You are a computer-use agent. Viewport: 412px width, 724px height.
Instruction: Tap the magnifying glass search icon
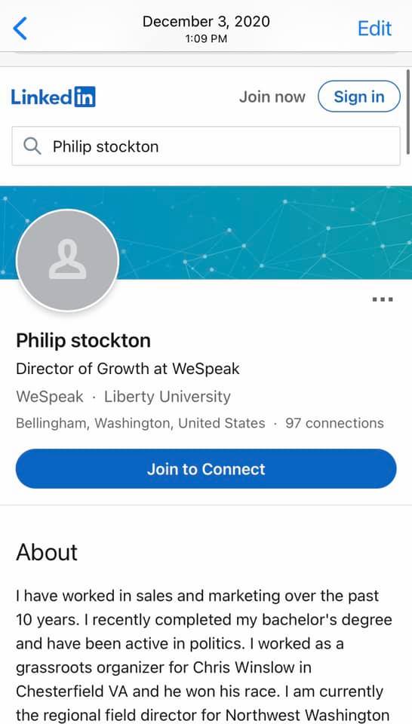32,146
